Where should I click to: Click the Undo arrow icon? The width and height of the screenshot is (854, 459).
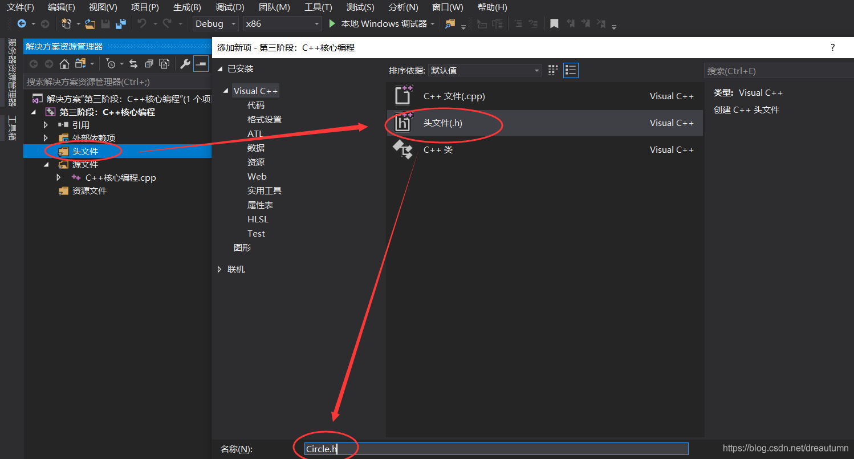tap(142, 23)
